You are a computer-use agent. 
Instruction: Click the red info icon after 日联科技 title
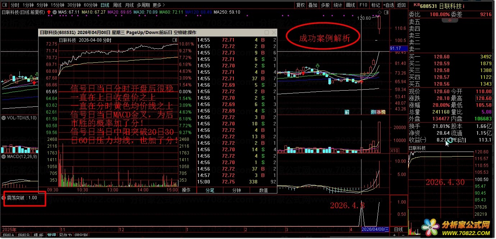coord(464,6)
